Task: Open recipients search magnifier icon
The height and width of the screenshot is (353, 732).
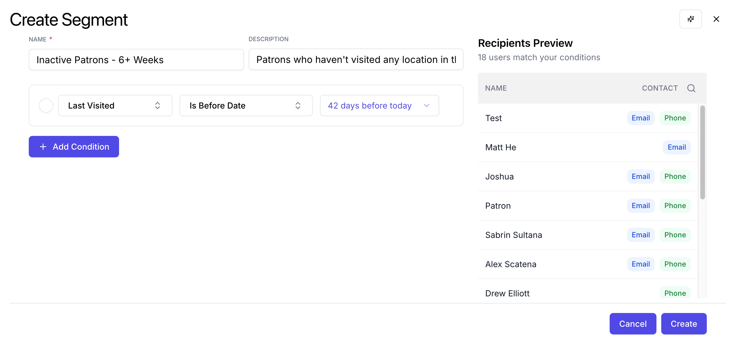Action: coord(691,88)
